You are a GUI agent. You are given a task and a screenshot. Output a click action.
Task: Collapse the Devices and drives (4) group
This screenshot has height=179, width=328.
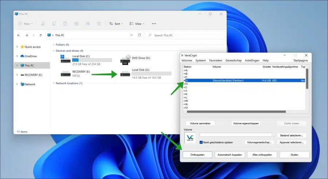54,51
